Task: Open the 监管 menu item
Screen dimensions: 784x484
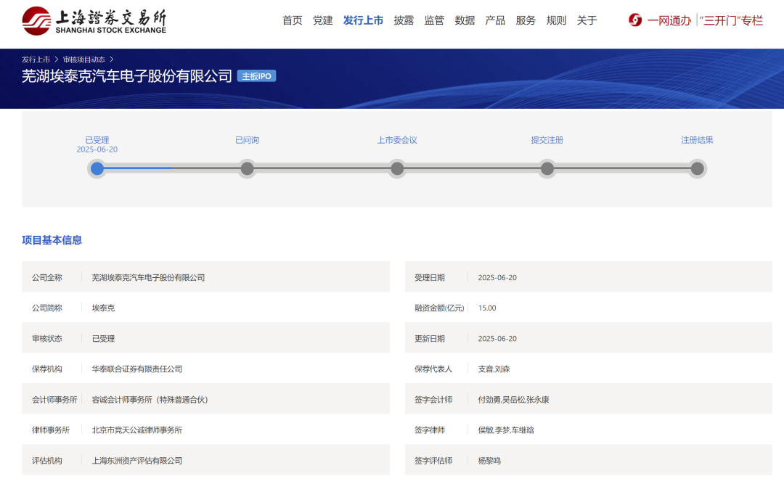Action: click(435, 20)
